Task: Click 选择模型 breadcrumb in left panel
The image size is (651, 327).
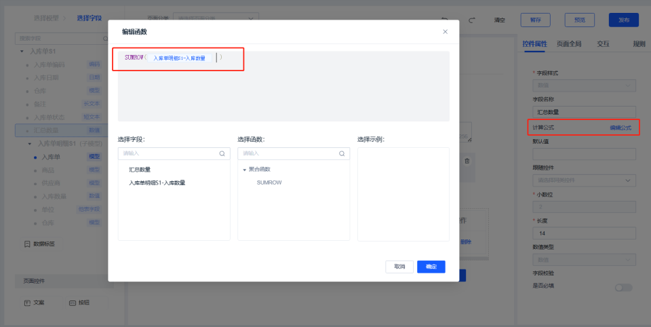Action: click(x=46, y=18)
